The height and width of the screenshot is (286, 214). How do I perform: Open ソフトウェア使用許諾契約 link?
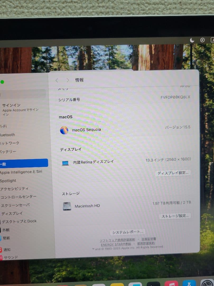(117, 240)
